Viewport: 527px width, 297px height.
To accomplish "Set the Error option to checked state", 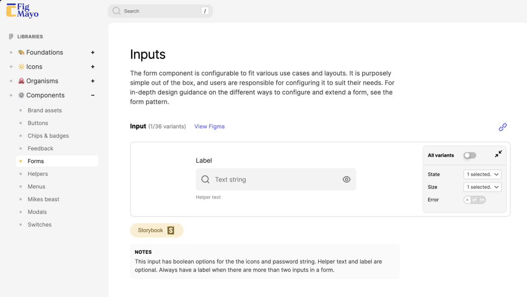I will (474, 199).
